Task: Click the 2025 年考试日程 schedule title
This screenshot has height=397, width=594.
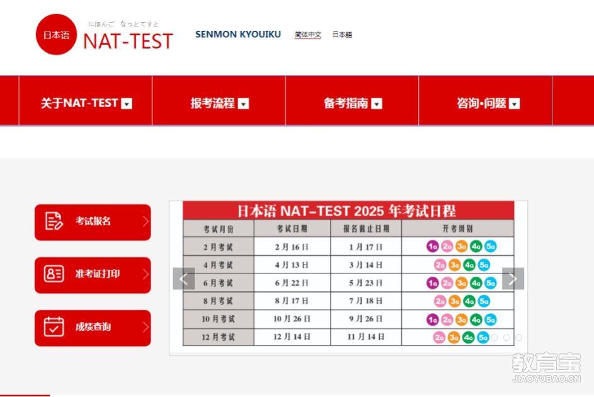Action: pyautogui.click(x=346, y=211)
